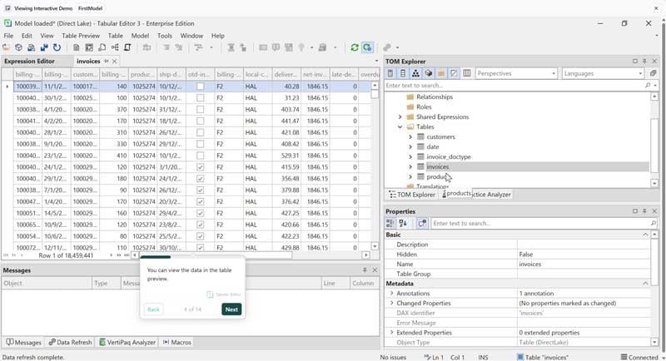
Task: Click the alphabetical sort icon in Properties panel
Action: point(403,223)
